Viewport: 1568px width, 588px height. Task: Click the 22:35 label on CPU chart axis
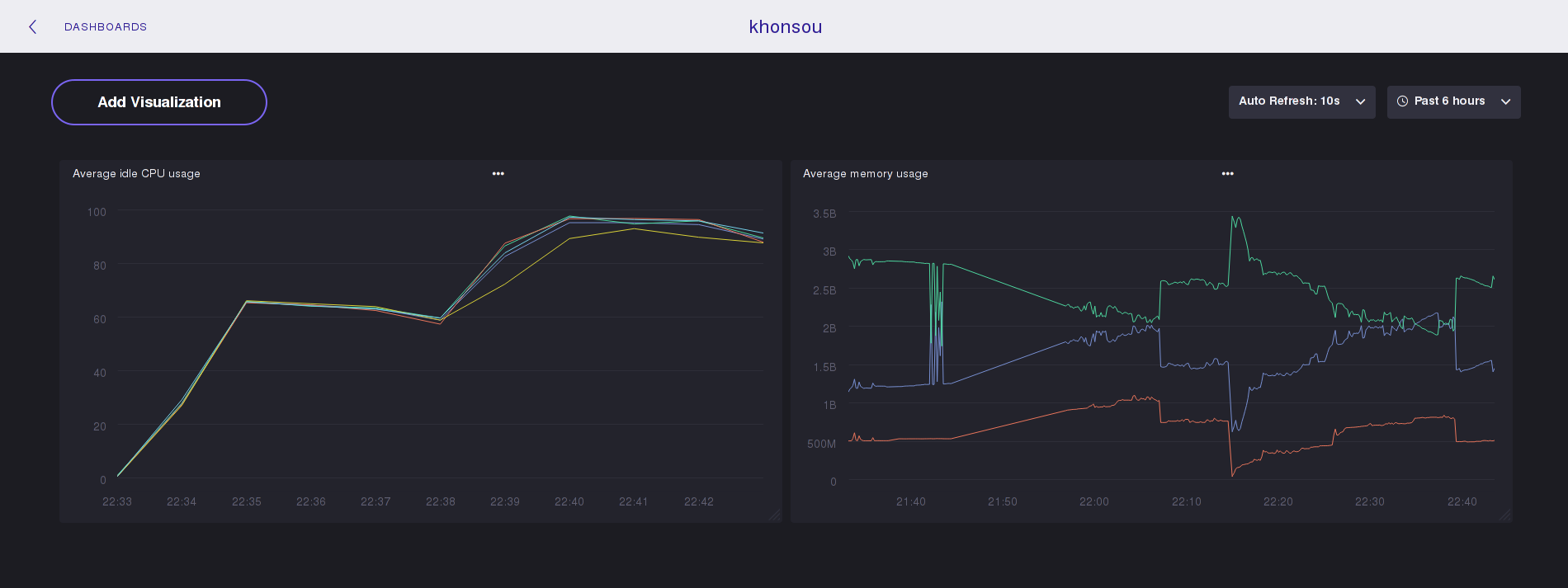click(x=246, y=501)
